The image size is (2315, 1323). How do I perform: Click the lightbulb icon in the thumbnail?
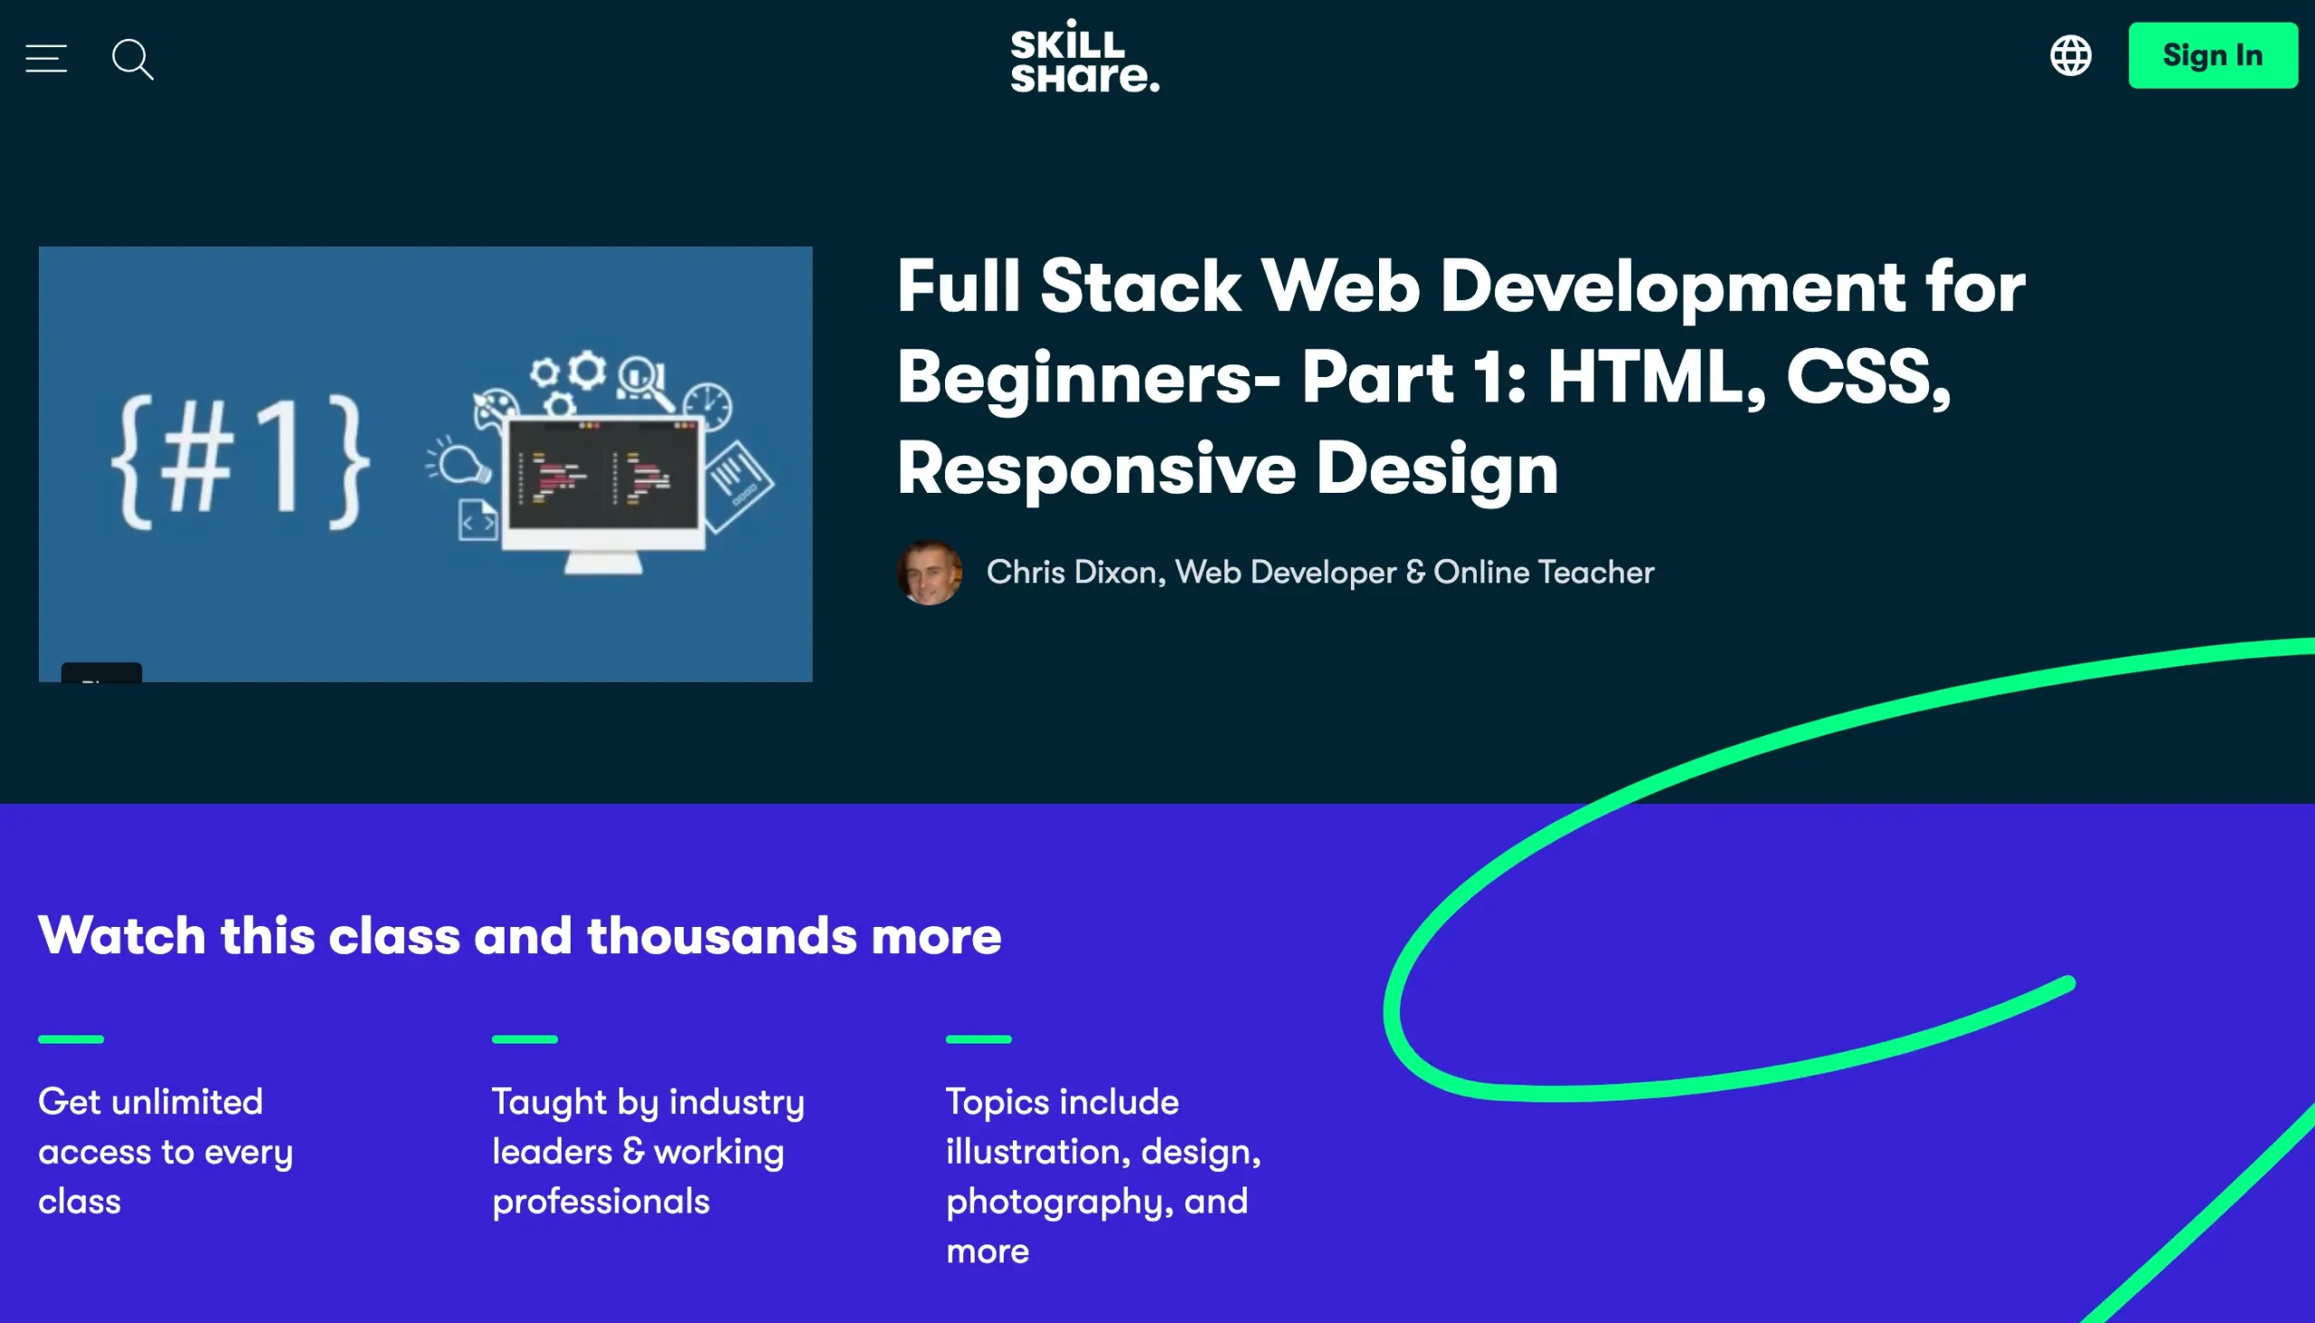click(461, 463)
